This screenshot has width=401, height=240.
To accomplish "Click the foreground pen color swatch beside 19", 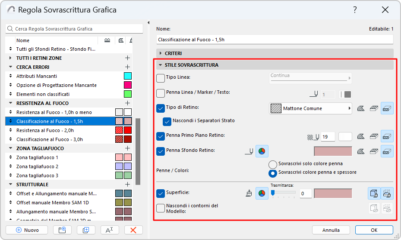I will (345, 137).
